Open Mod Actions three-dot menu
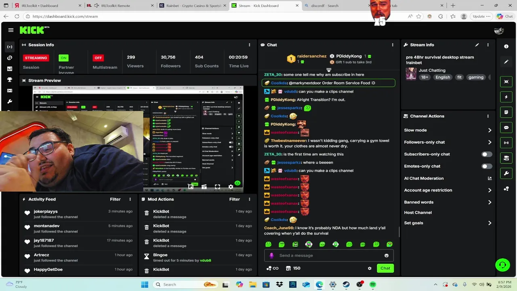Image resolution: width=517 pixels, height=291 pixels. pyautogui.click(x=249, y=199)
